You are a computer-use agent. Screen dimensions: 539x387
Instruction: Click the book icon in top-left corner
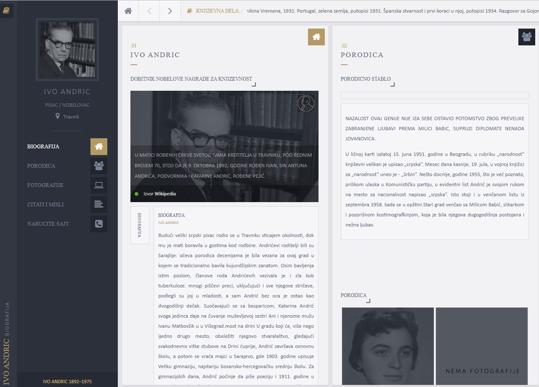pos(6,11)
